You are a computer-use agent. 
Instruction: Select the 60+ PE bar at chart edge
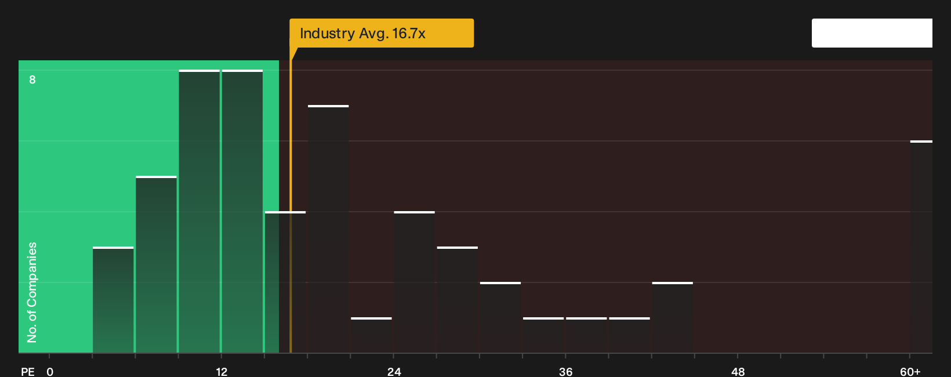tap(921, 246)
